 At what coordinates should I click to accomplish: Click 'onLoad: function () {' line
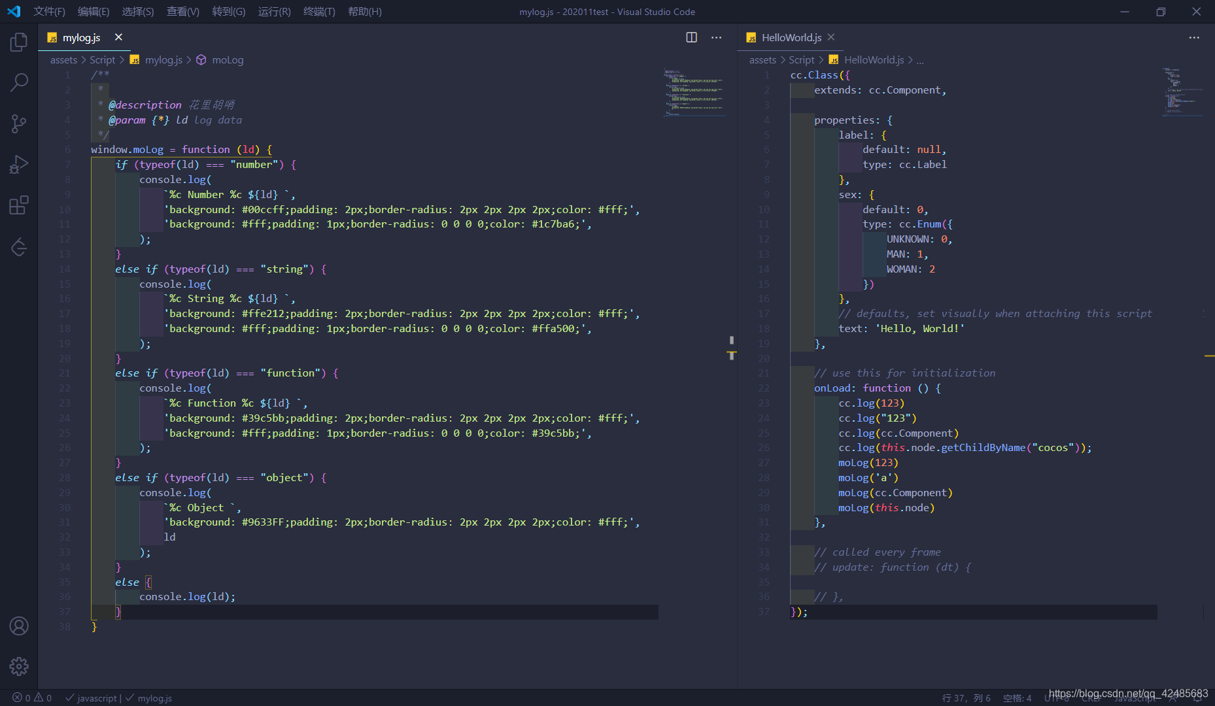(878, 388)
